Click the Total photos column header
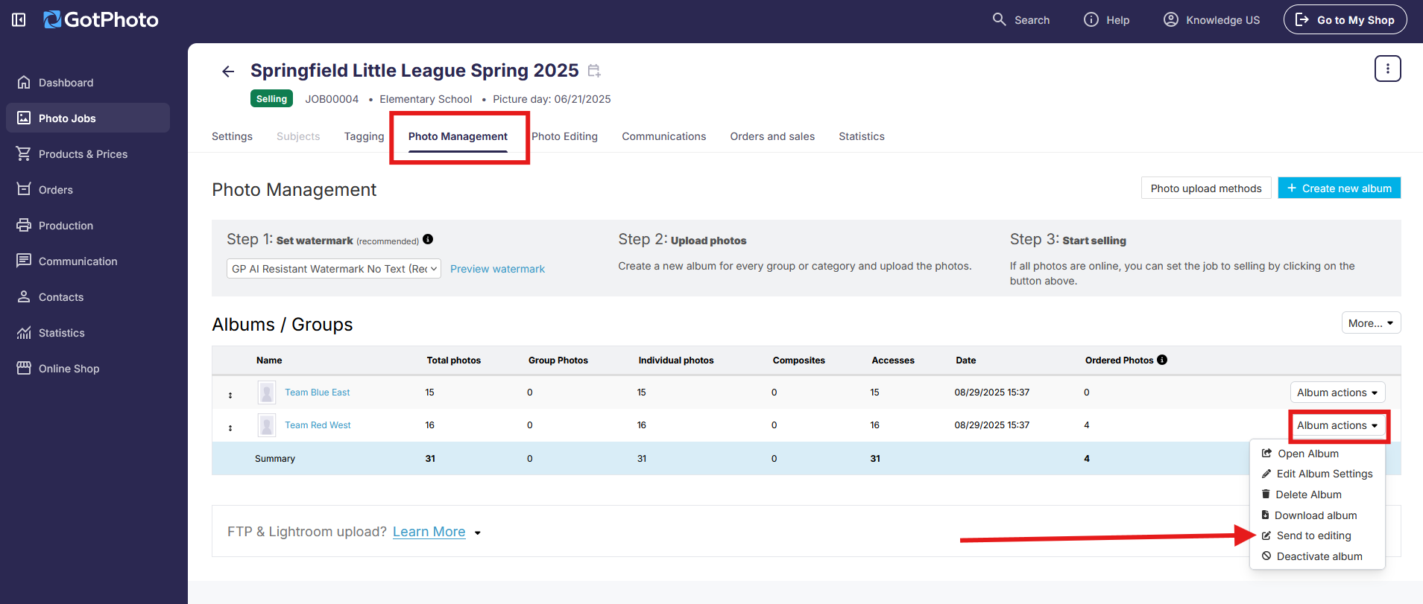1423x604 pixels. [x=453, y=360]
